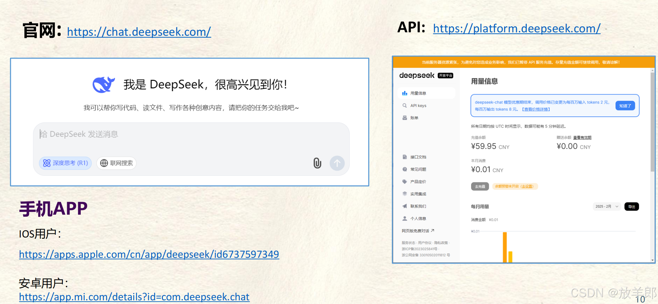Image resolution: width=658 pixels, height=304 pixels.
Task: Click the key search icon beside API keys
Action: tap(405, 105)
